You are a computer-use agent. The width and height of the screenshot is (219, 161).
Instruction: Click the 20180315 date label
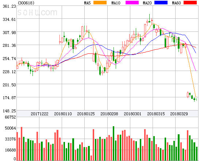coord(156,114)
